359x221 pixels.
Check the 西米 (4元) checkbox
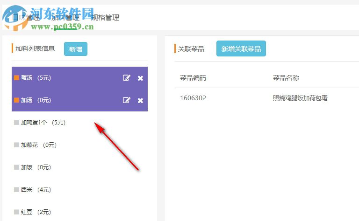pos(16,189)
